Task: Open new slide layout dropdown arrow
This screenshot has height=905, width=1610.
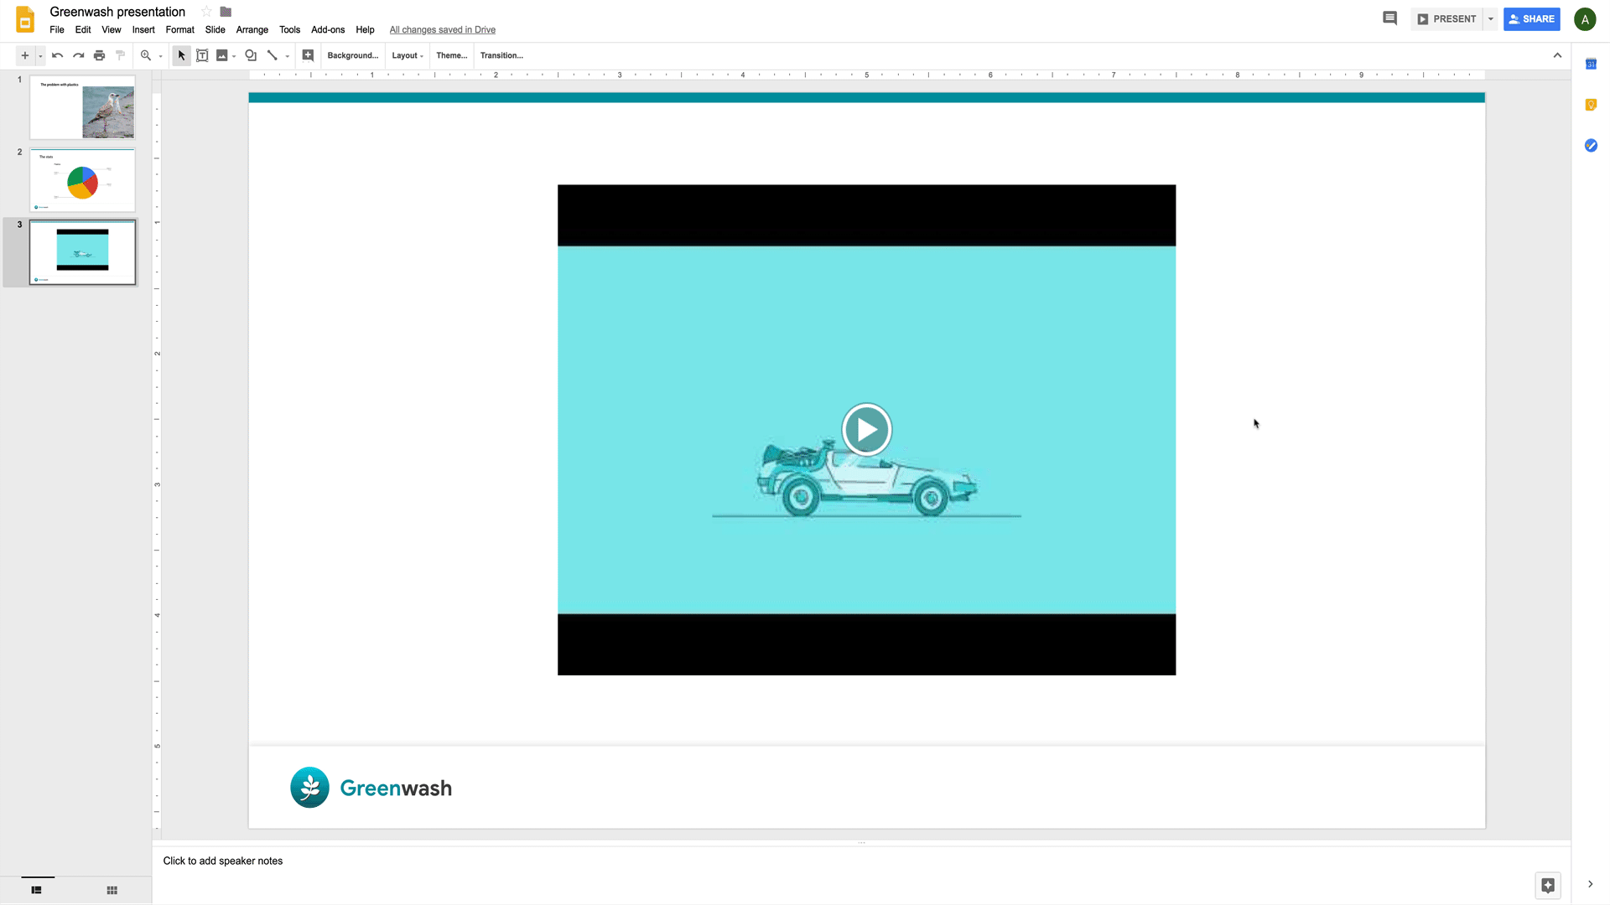Action: coord(40,56)
